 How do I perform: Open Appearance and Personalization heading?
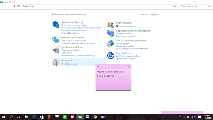133,31
